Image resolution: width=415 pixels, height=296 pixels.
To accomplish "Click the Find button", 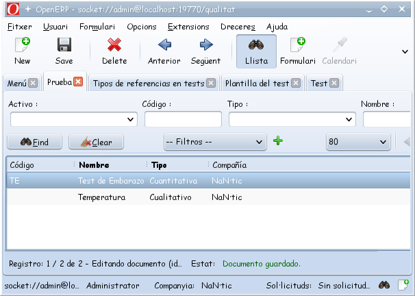I will point(35,142).
